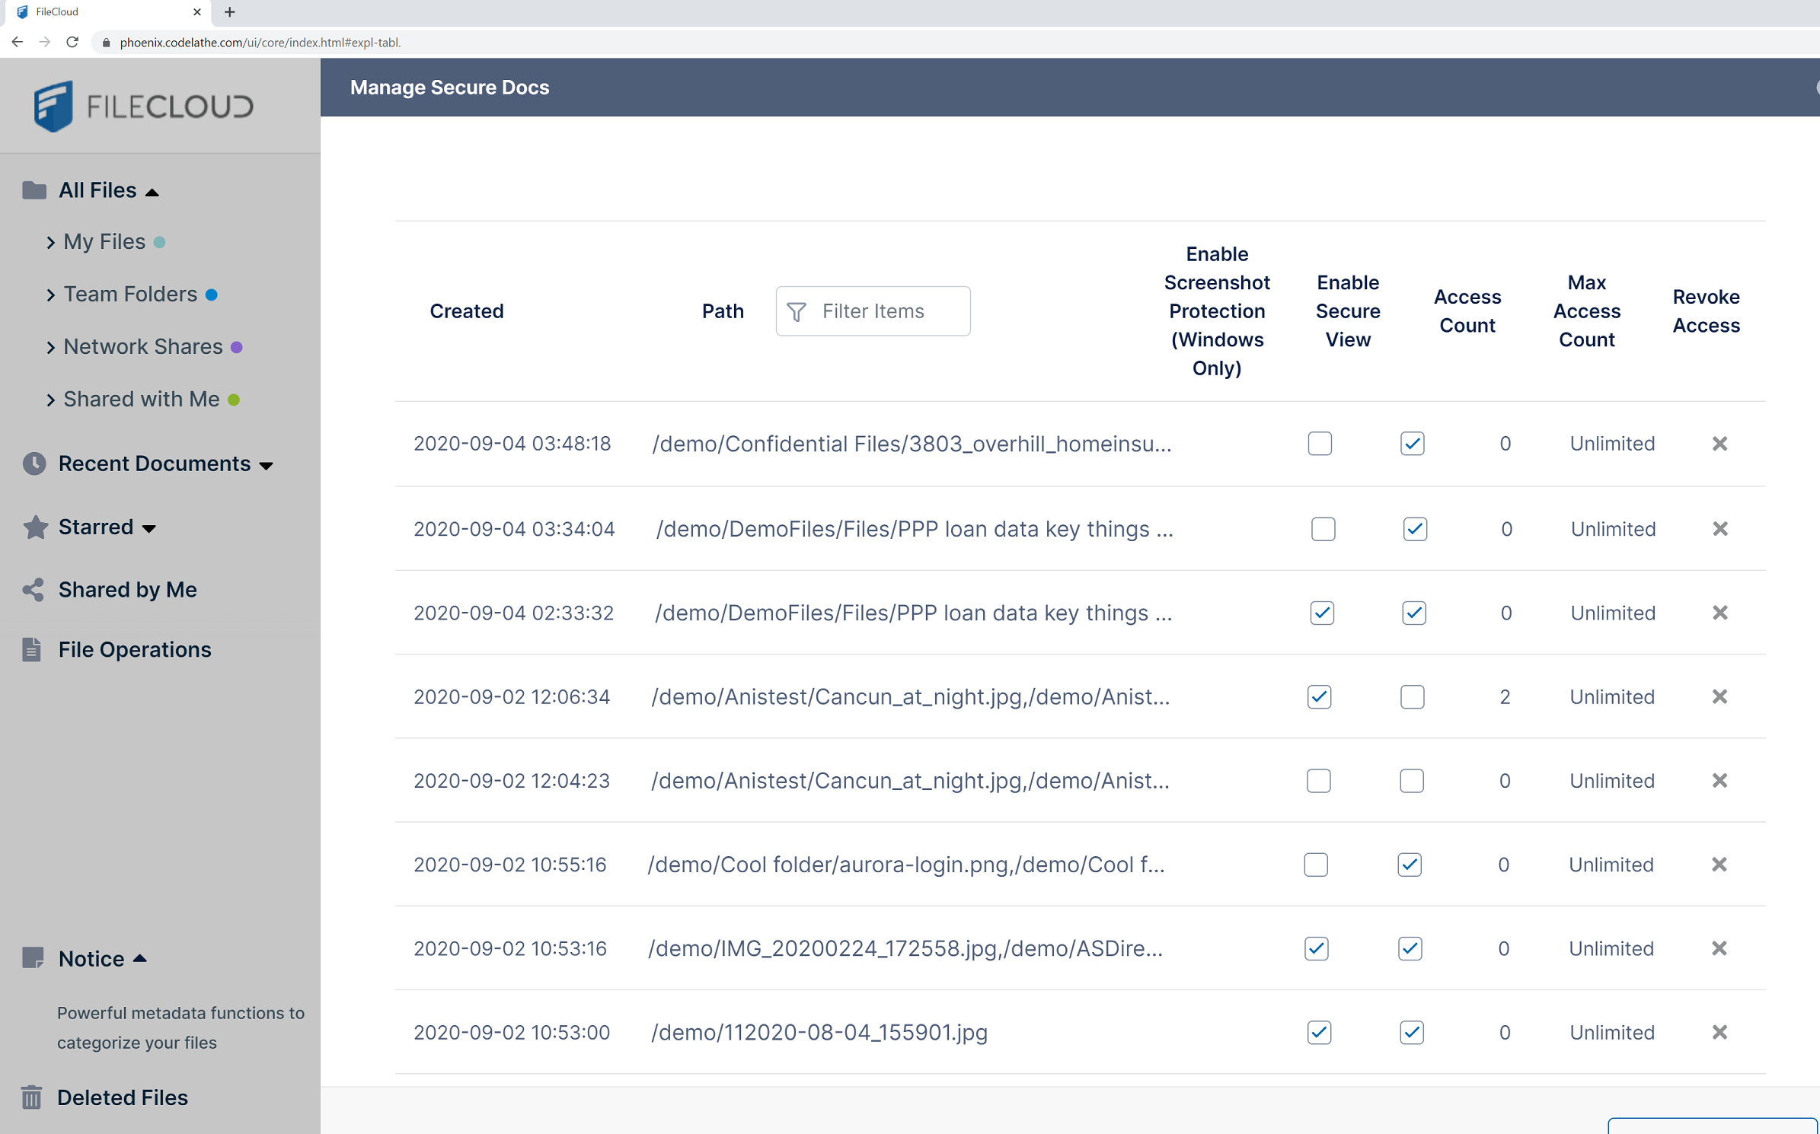
Task: Open a new browser tab
Action: click(x=230, y=12)
